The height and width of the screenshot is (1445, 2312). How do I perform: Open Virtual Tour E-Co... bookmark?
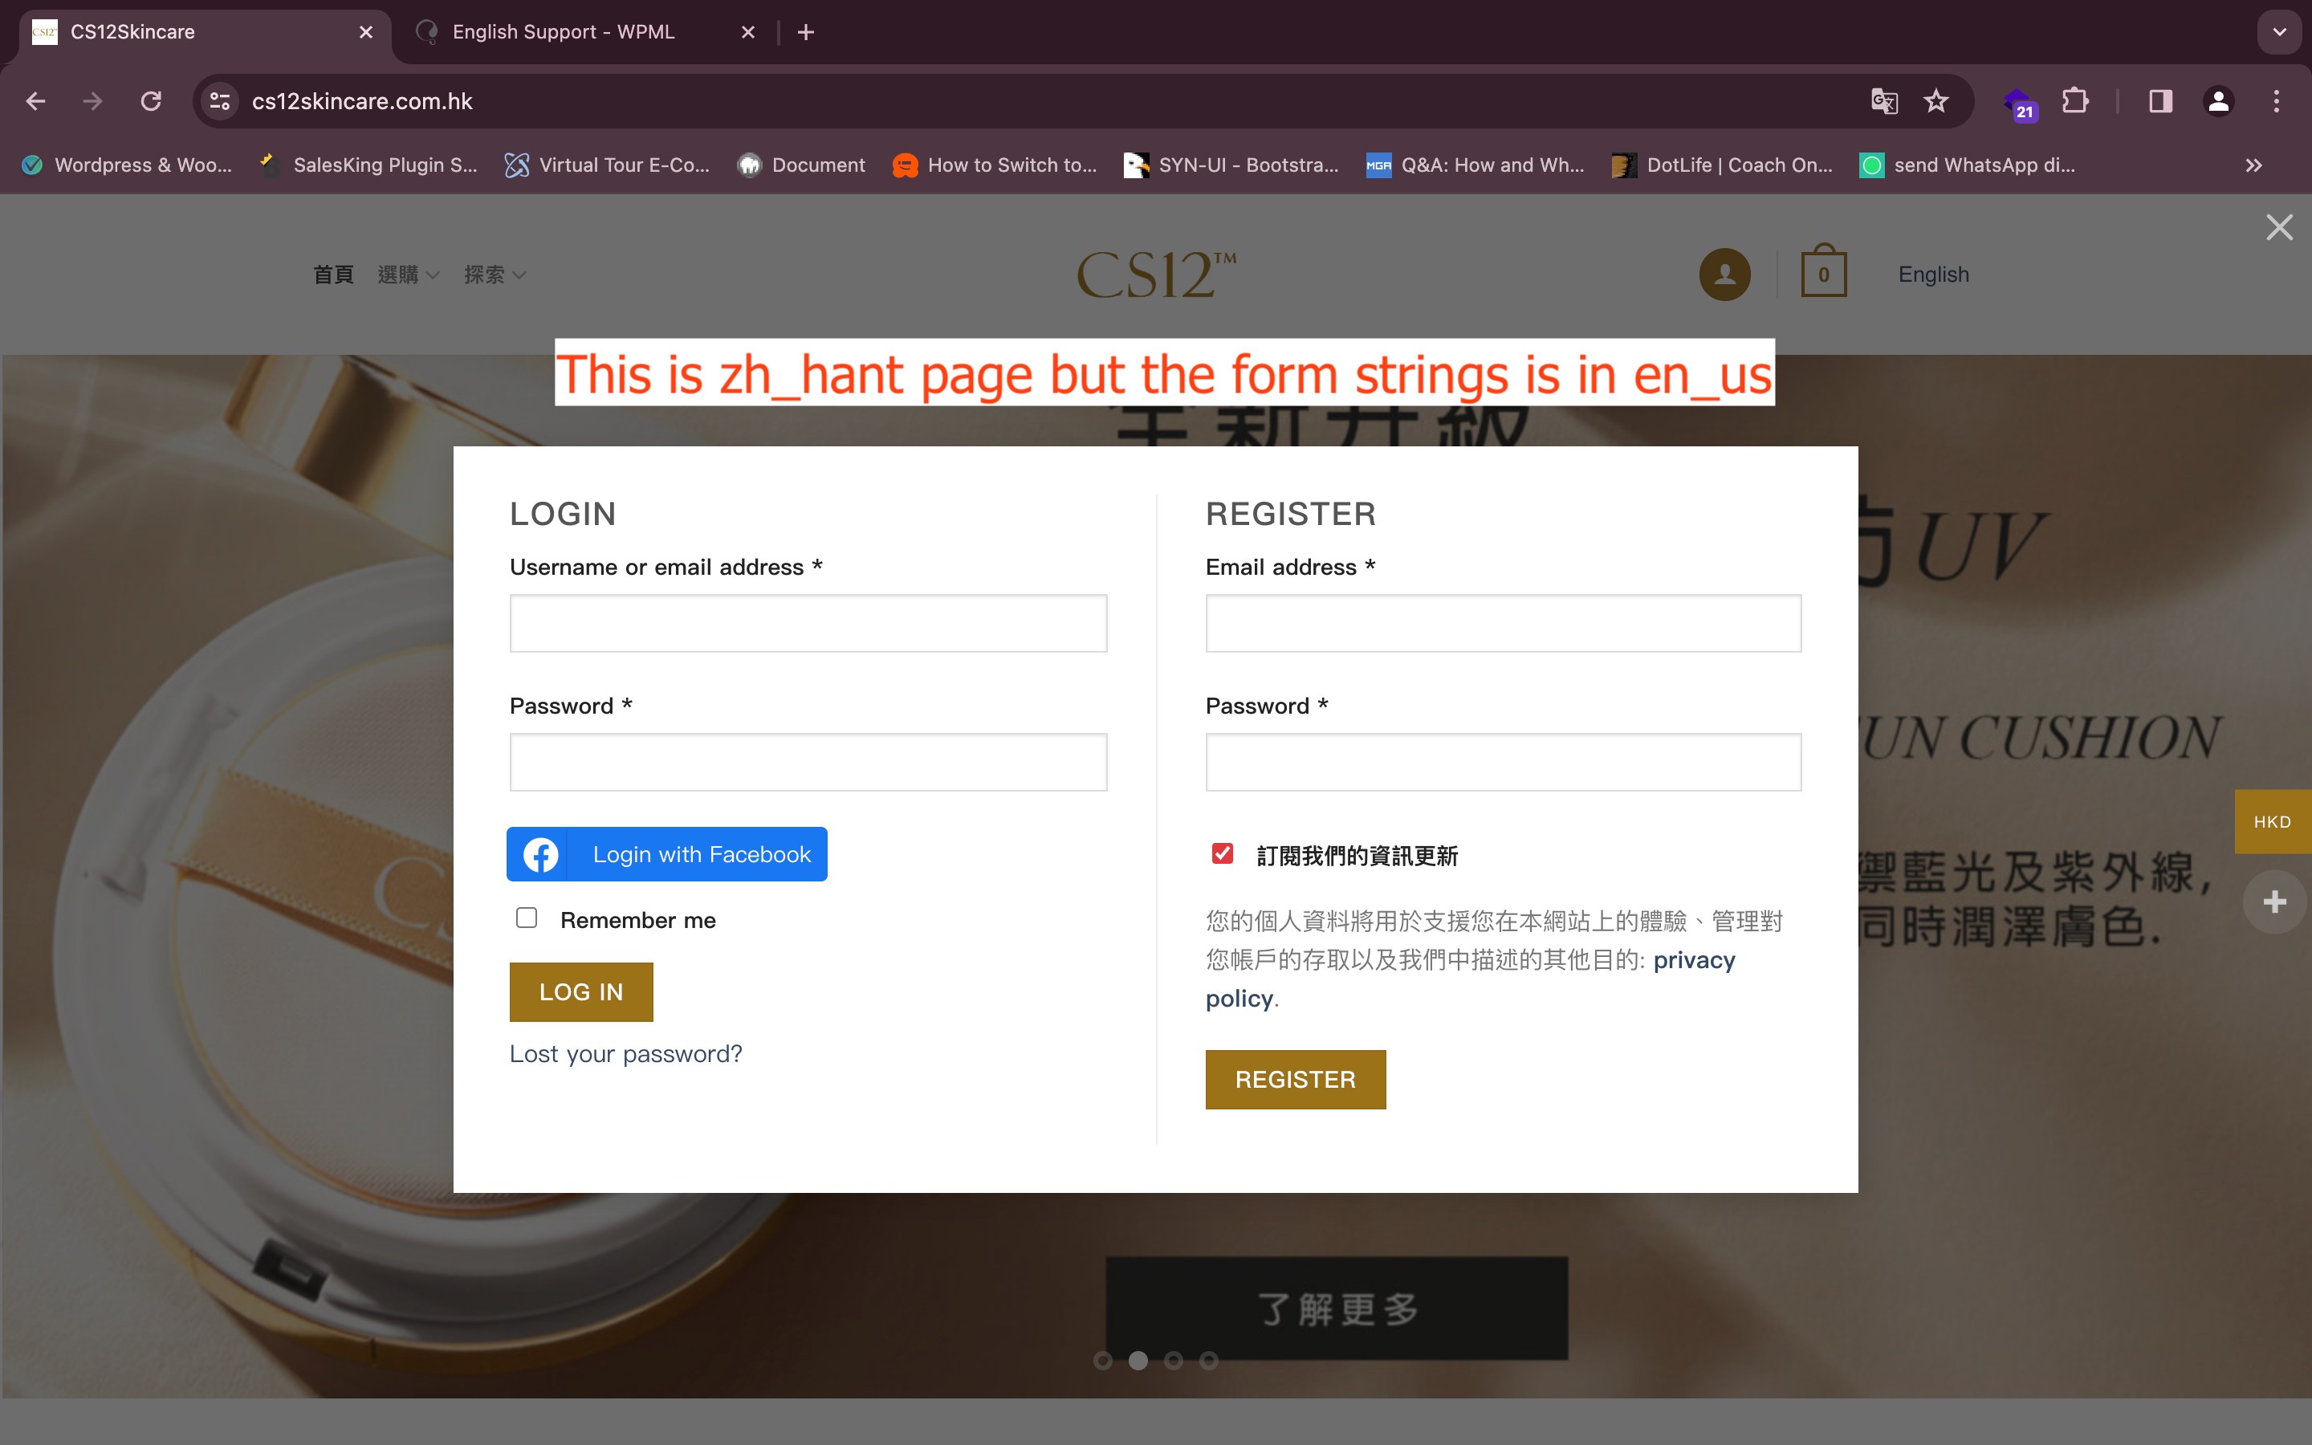pos(608,165)
